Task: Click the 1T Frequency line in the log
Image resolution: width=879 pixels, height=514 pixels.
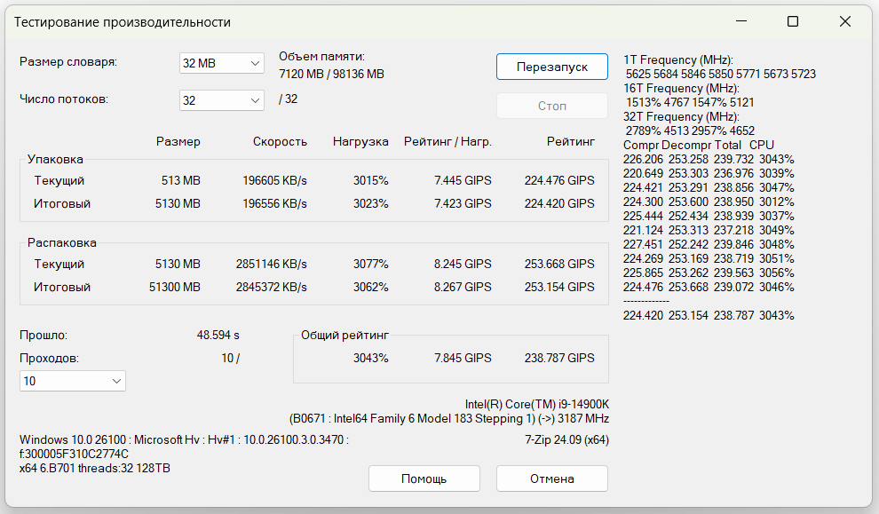Action: pos(678,59)
